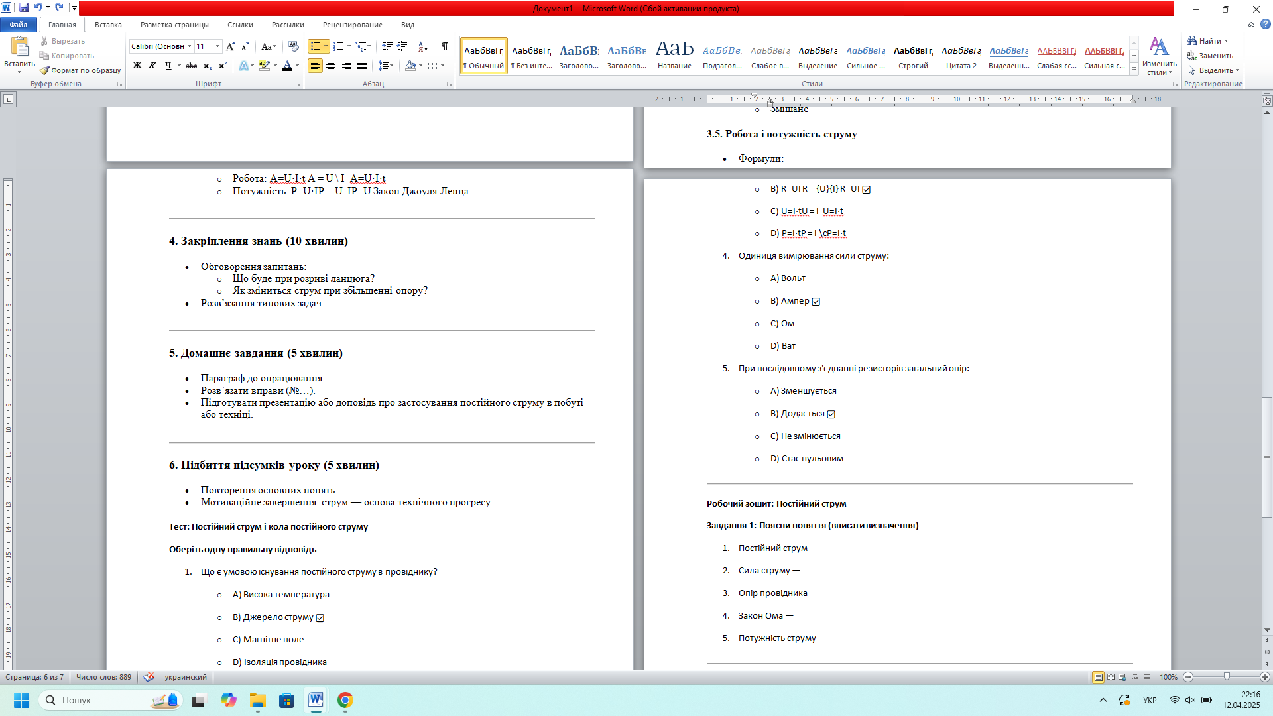Image resolution: width=1273 pixels, height=716 pixels.
Task: Switch to the Рецензирование tab
Action: pos(352,25)
